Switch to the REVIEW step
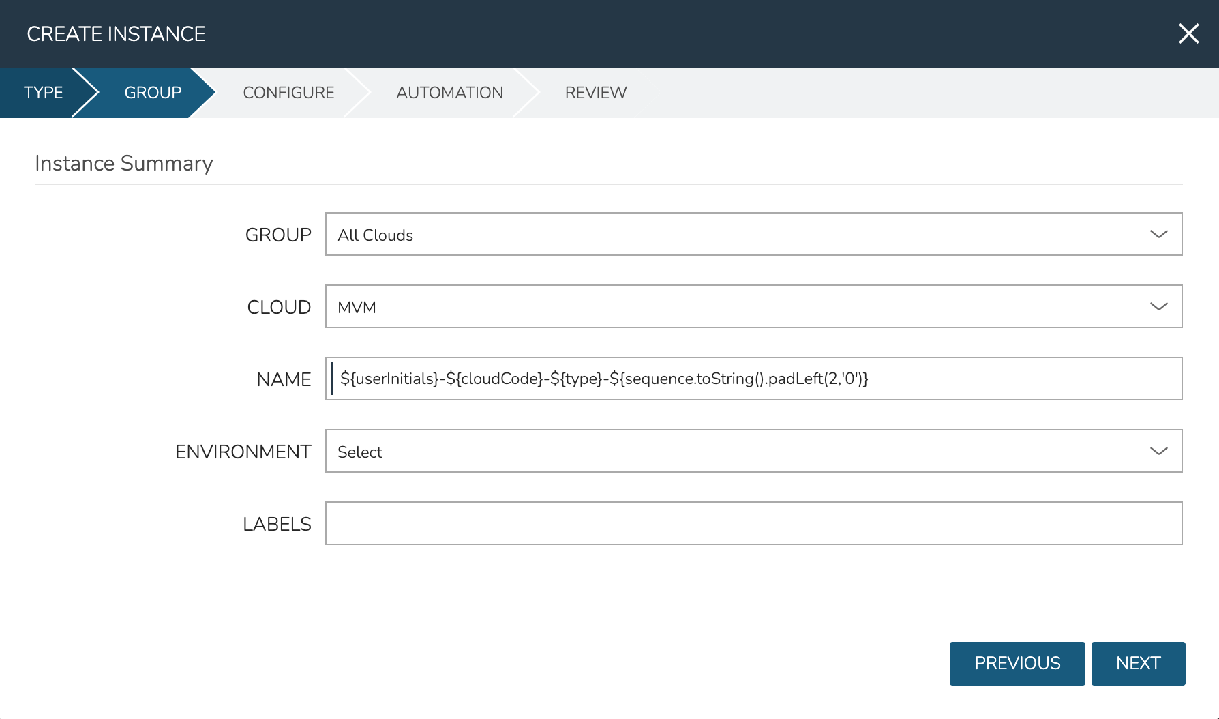Screen dimensions: 1219x719 (595, 93)
